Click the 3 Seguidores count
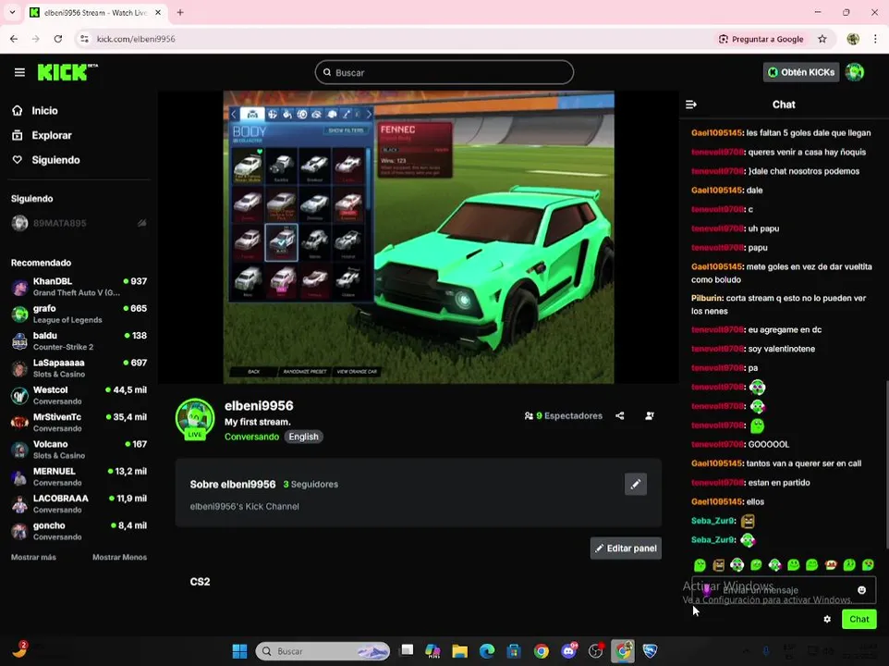This screenshot has height=666, width=889. pos(311,484)
